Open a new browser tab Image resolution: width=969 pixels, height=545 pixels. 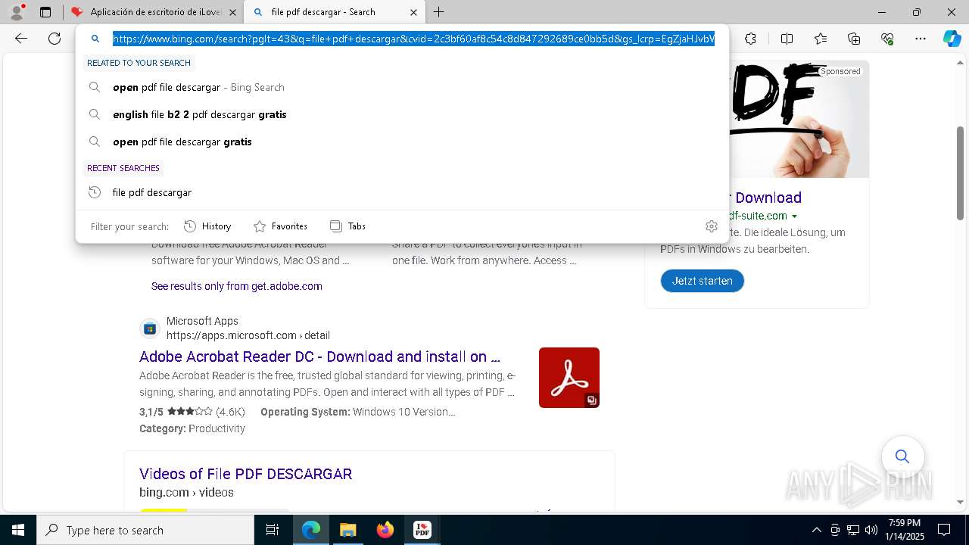(x=438, y=12)
